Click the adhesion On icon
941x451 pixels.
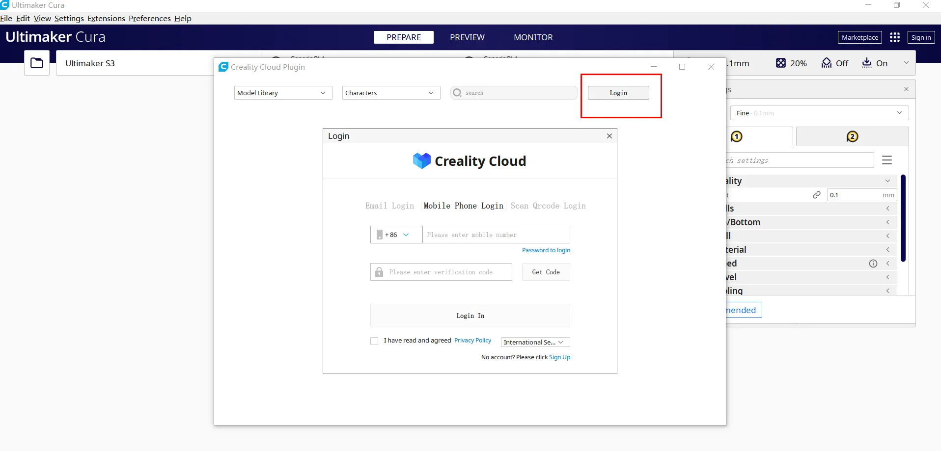(x=867, y=63)
